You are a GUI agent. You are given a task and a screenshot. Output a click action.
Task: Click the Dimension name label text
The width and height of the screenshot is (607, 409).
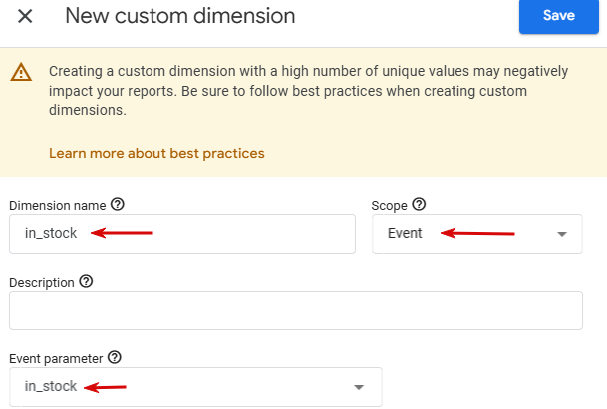tap(57, 205)
